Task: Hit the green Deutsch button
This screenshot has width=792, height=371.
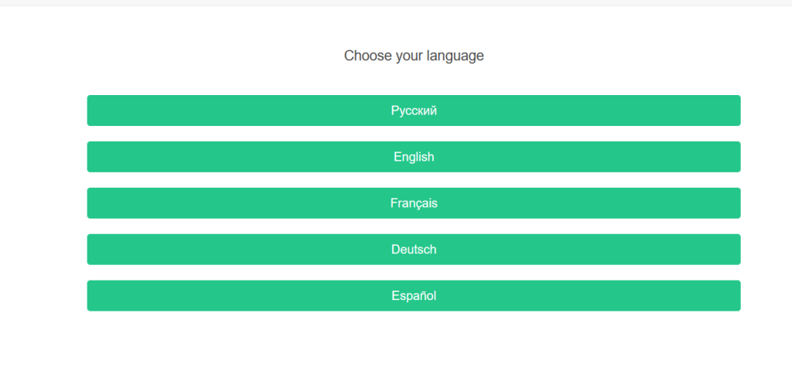Action: click(x=414, y=250)
